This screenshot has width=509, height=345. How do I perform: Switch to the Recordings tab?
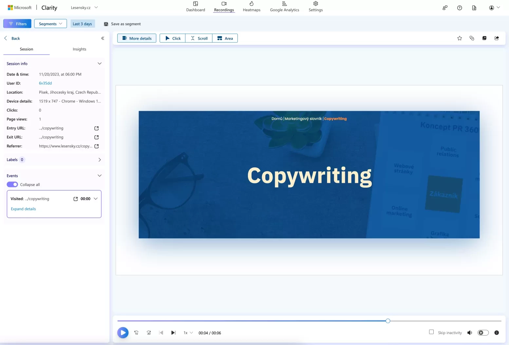tap(224, 7)
